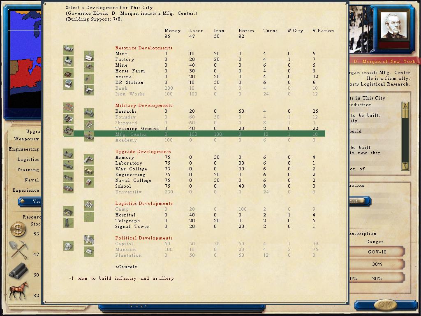Screen dimensions: 421x316
Task: Click the Mfg. Center building icon
Action: [69, 130]
